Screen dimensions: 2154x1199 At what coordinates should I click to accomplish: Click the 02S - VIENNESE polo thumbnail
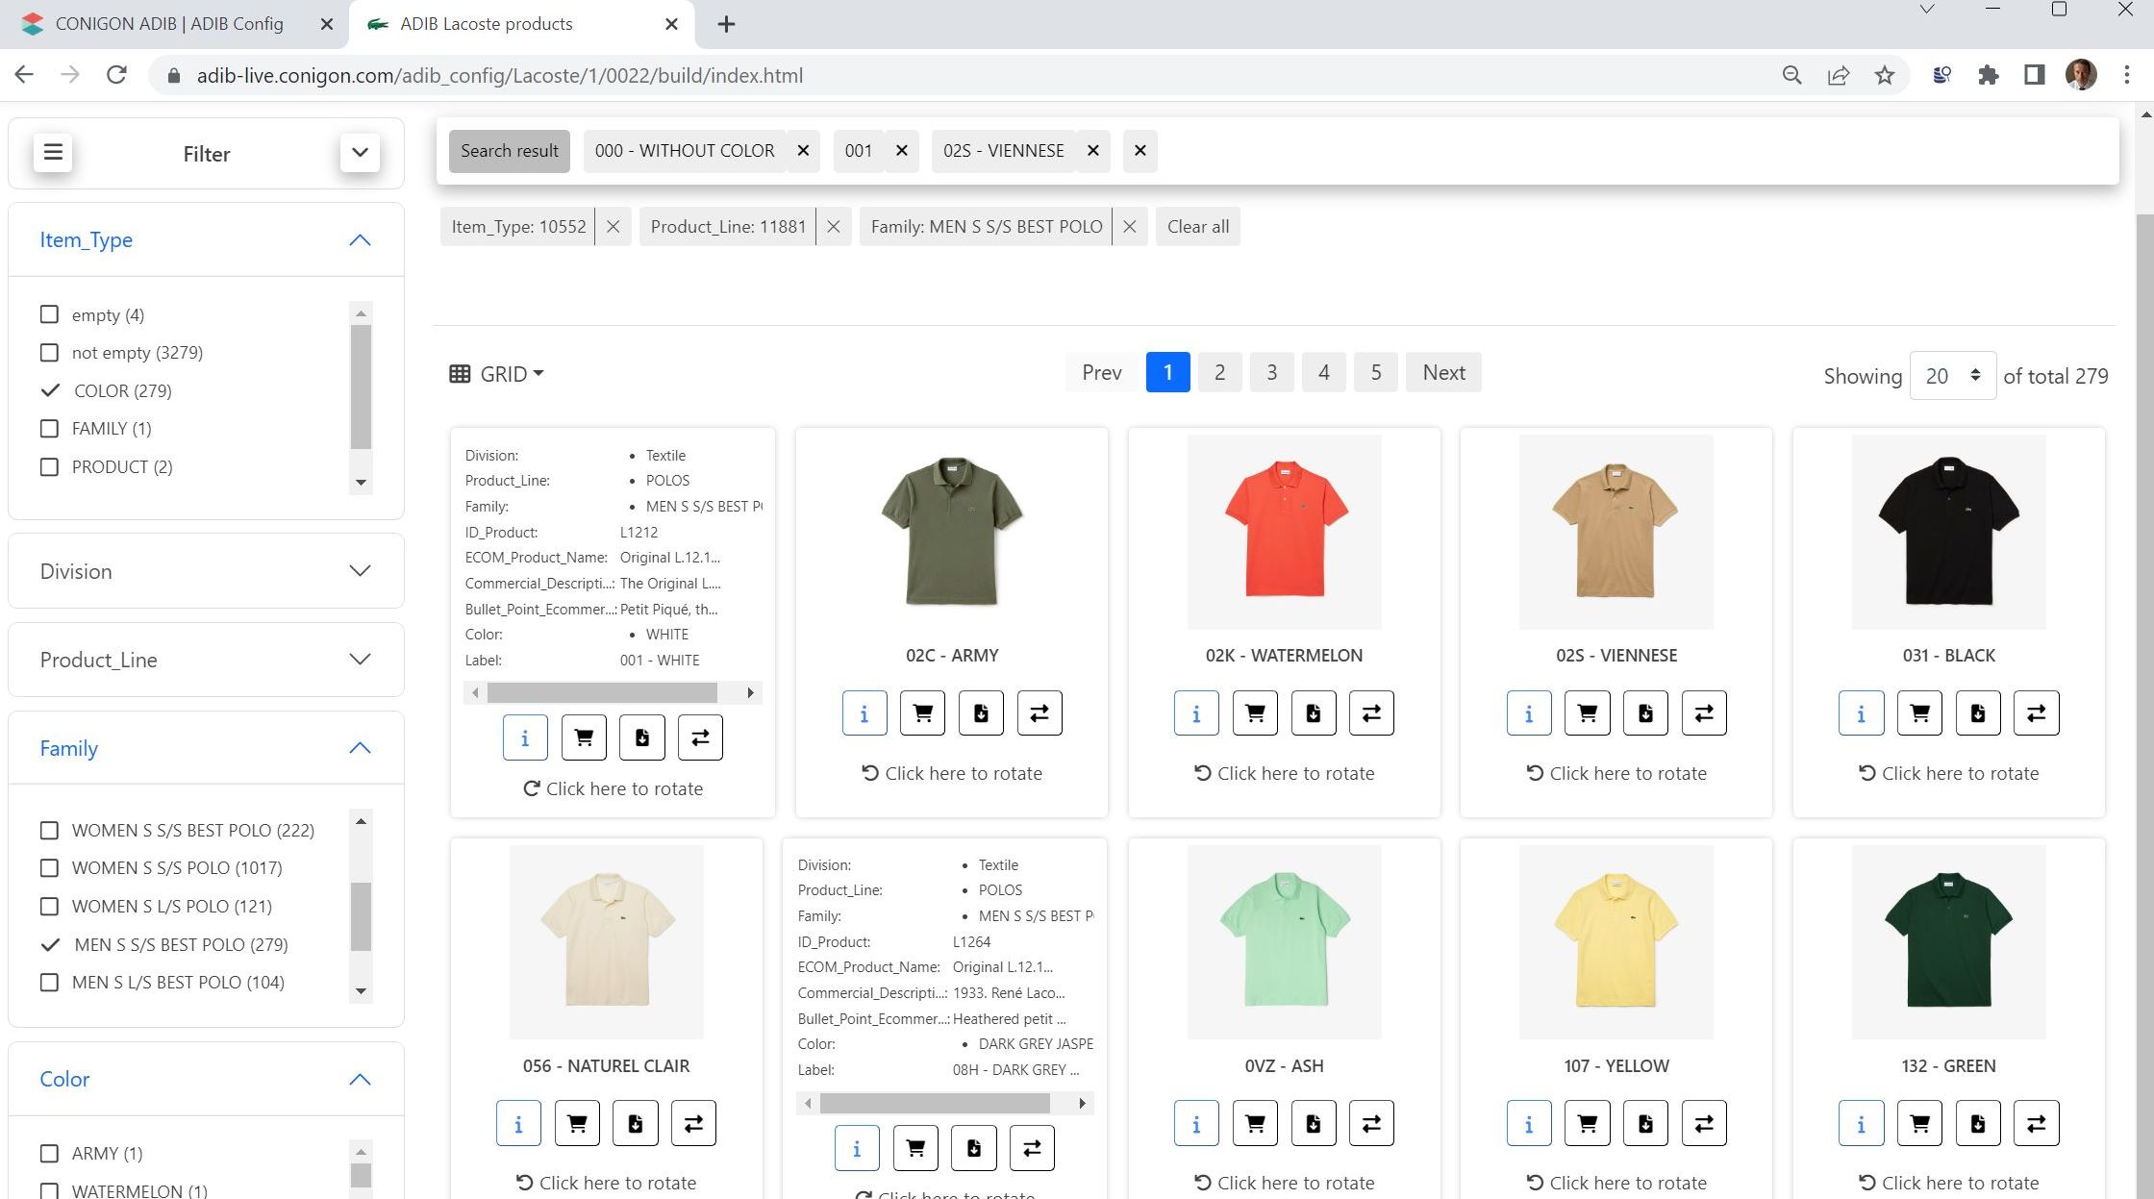(x=1615, y=532)
